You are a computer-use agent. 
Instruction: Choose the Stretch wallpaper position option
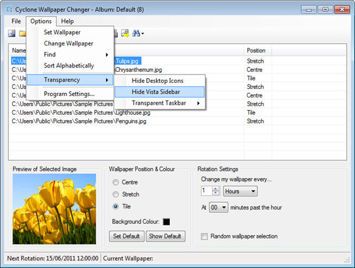point(116,194)
